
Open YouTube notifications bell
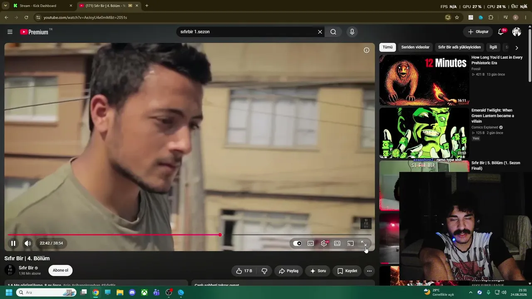coord(501,32)
